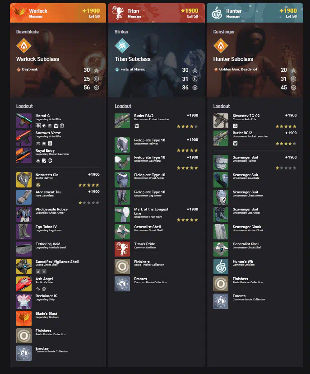310x374 pixels.
Task: Click the Ash Angel vehicle icon
Action: 24,284
